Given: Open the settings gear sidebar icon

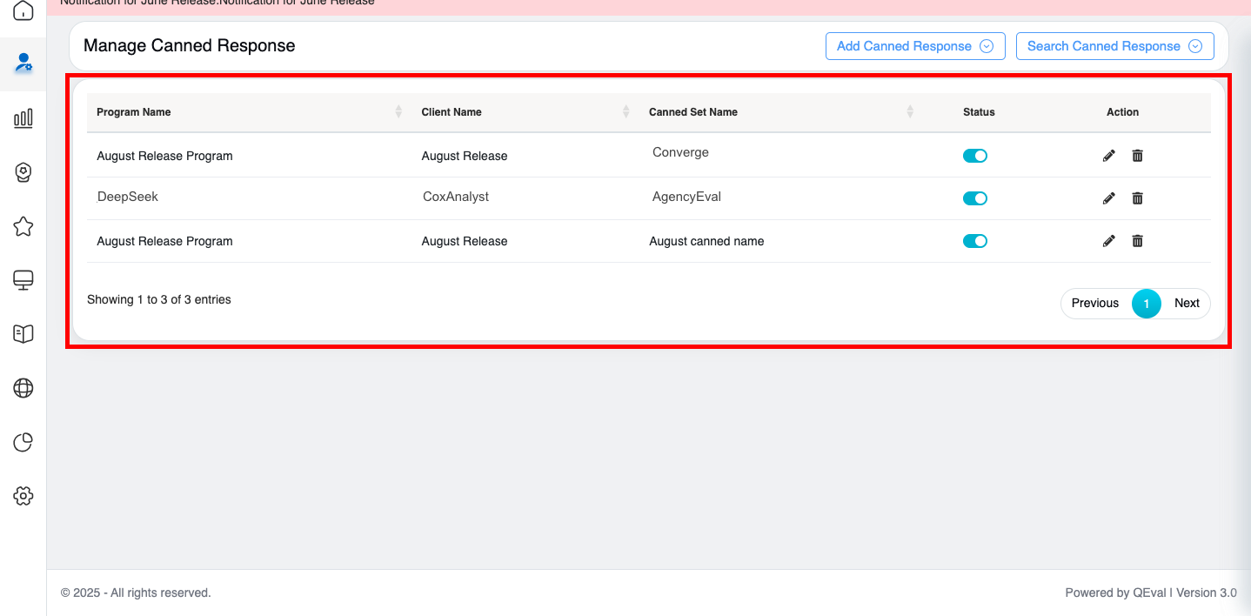Looking at the screenshot, I should (x=23, y=496).
